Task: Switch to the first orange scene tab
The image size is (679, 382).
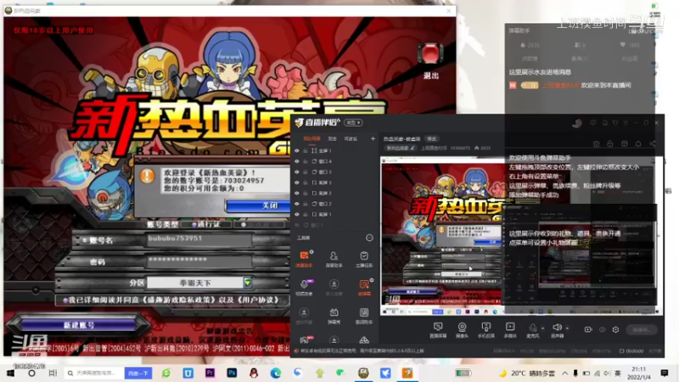Action: (311, 138)
